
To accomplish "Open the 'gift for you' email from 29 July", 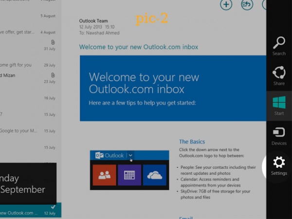I will (x=31, y=65).
